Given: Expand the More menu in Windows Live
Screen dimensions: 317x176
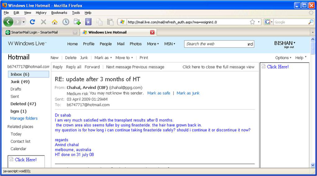Looking at the screenshot, I should (153, 44).
